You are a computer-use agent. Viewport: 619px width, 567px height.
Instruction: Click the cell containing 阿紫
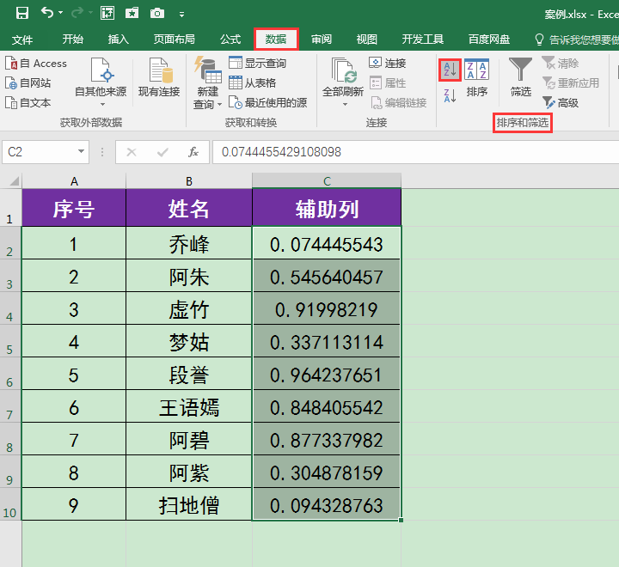pos(189,472)
